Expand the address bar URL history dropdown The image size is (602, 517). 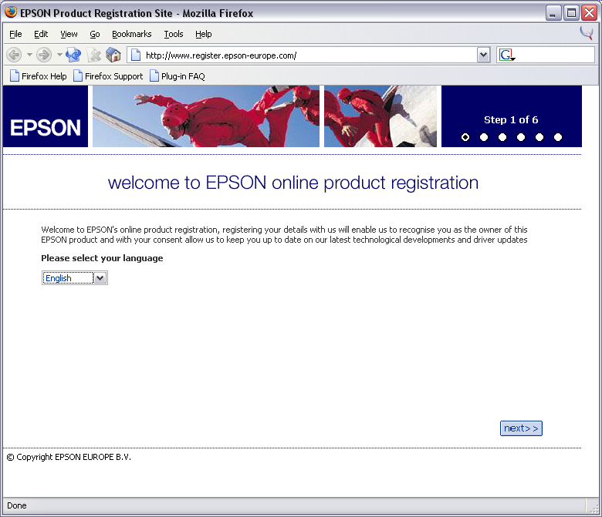[484, 55]
